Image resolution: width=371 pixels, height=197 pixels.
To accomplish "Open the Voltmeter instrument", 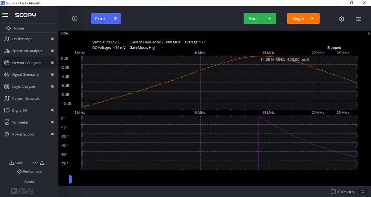I will click(20, 122).
